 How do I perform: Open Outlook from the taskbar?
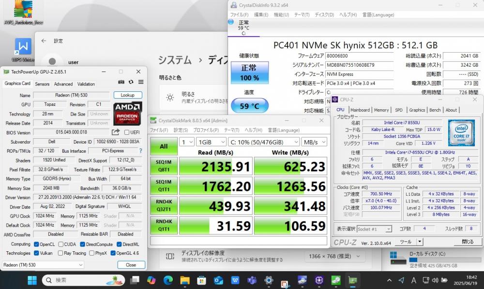tap(218, 280)
